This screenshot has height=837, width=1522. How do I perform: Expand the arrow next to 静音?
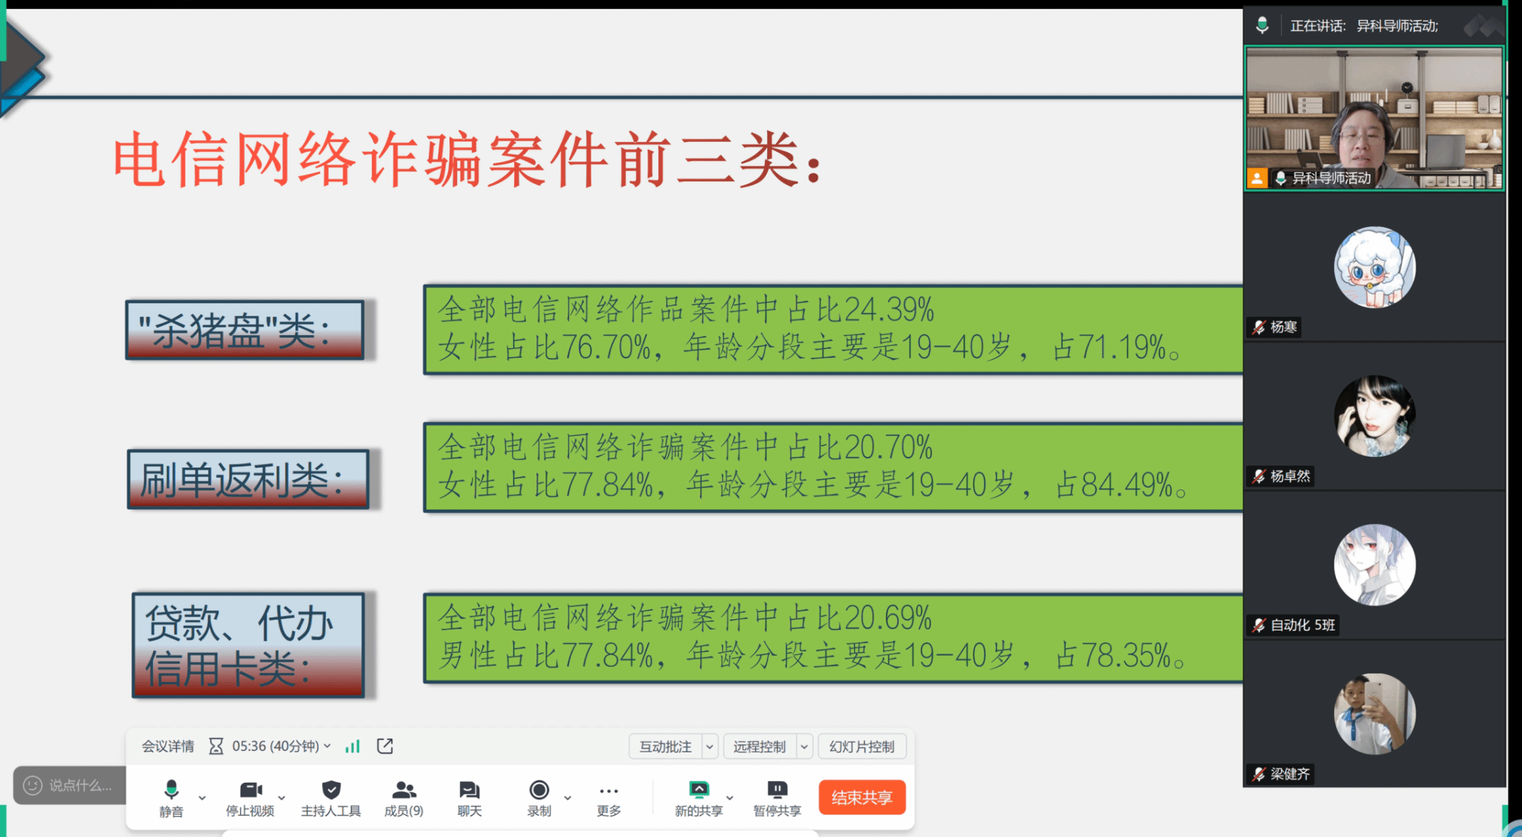(x=202, y=798)
